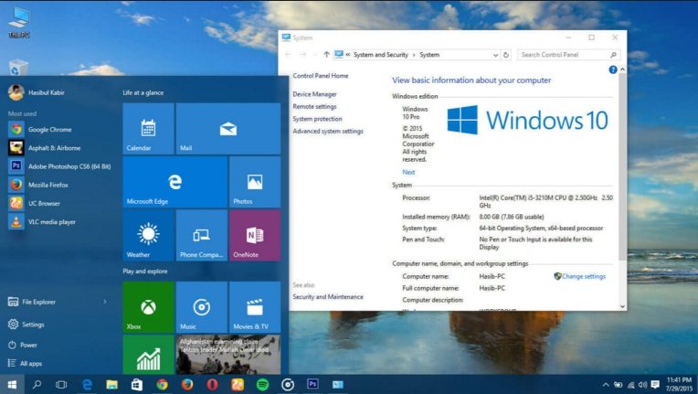Image resolution: width=698 pixels, height=394 pixels.
Task: Open the Device Manager link
Action: [x=314, y=94]
